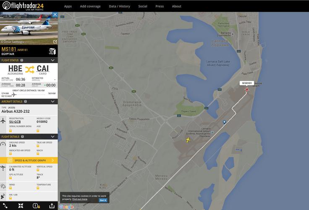The image size is (309, 210).
Task: Open the Apps menu
Action: click(x=68, y=6)
